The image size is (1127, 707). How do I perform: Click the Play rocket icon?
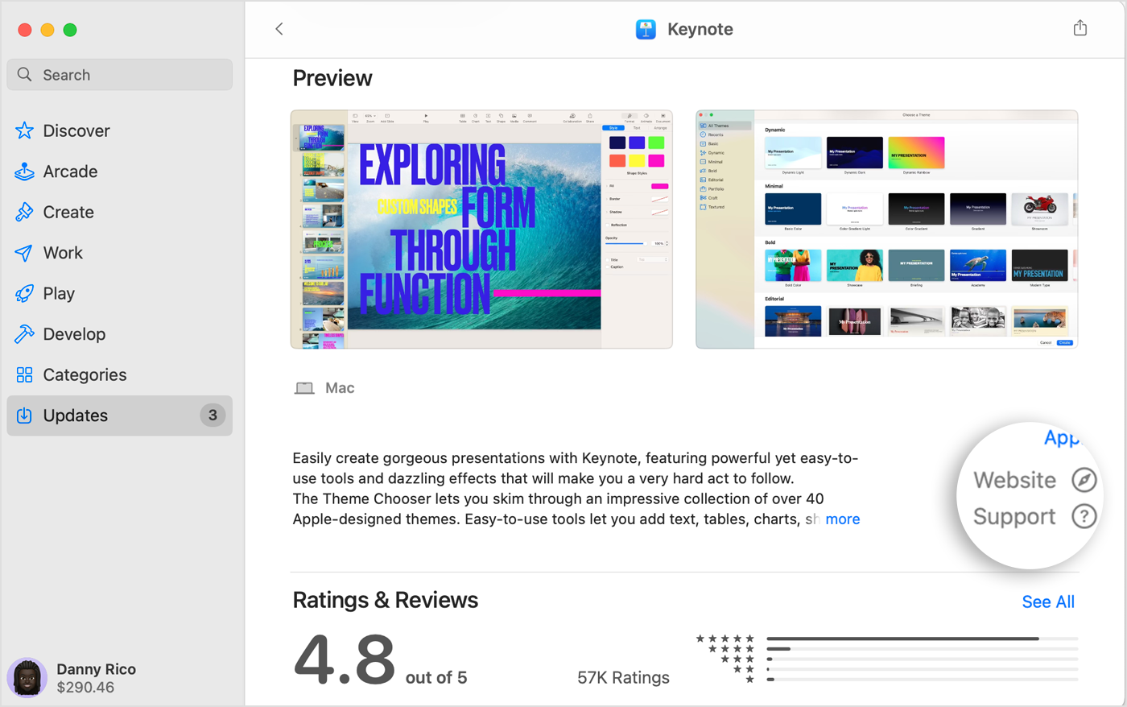pyautogui.click(x=25, y=293)
